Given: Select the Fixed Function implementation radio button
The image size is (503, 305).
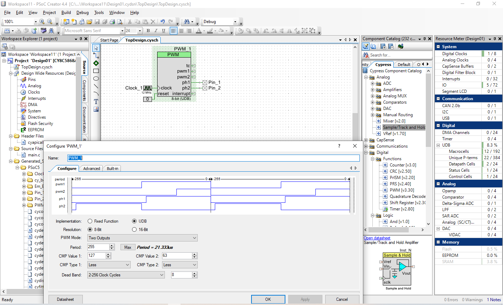Looking at the screenshot, I should point(90,221).
